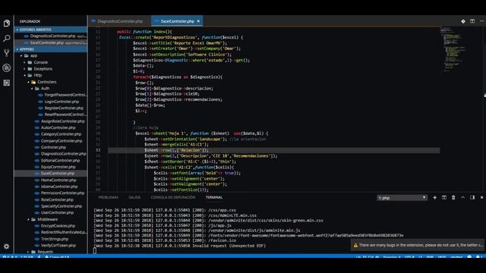Open the Source Control view
486x273 pixels.
(x=7, y=53)
